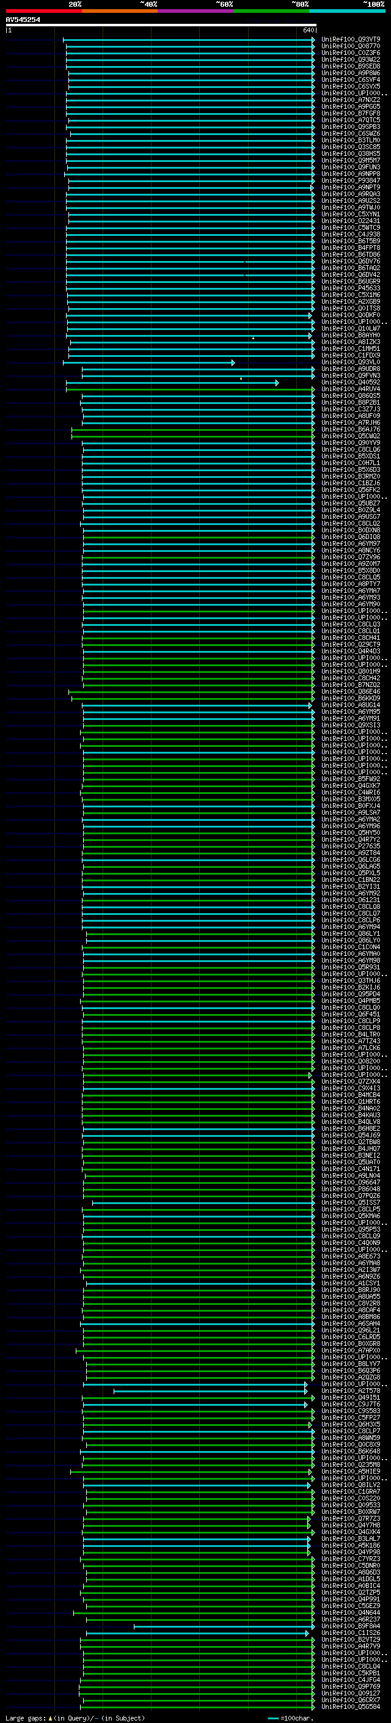Open hit UniRef100_Q93VT9
This screenshot has width=391, height=1723.
[351, 40]
